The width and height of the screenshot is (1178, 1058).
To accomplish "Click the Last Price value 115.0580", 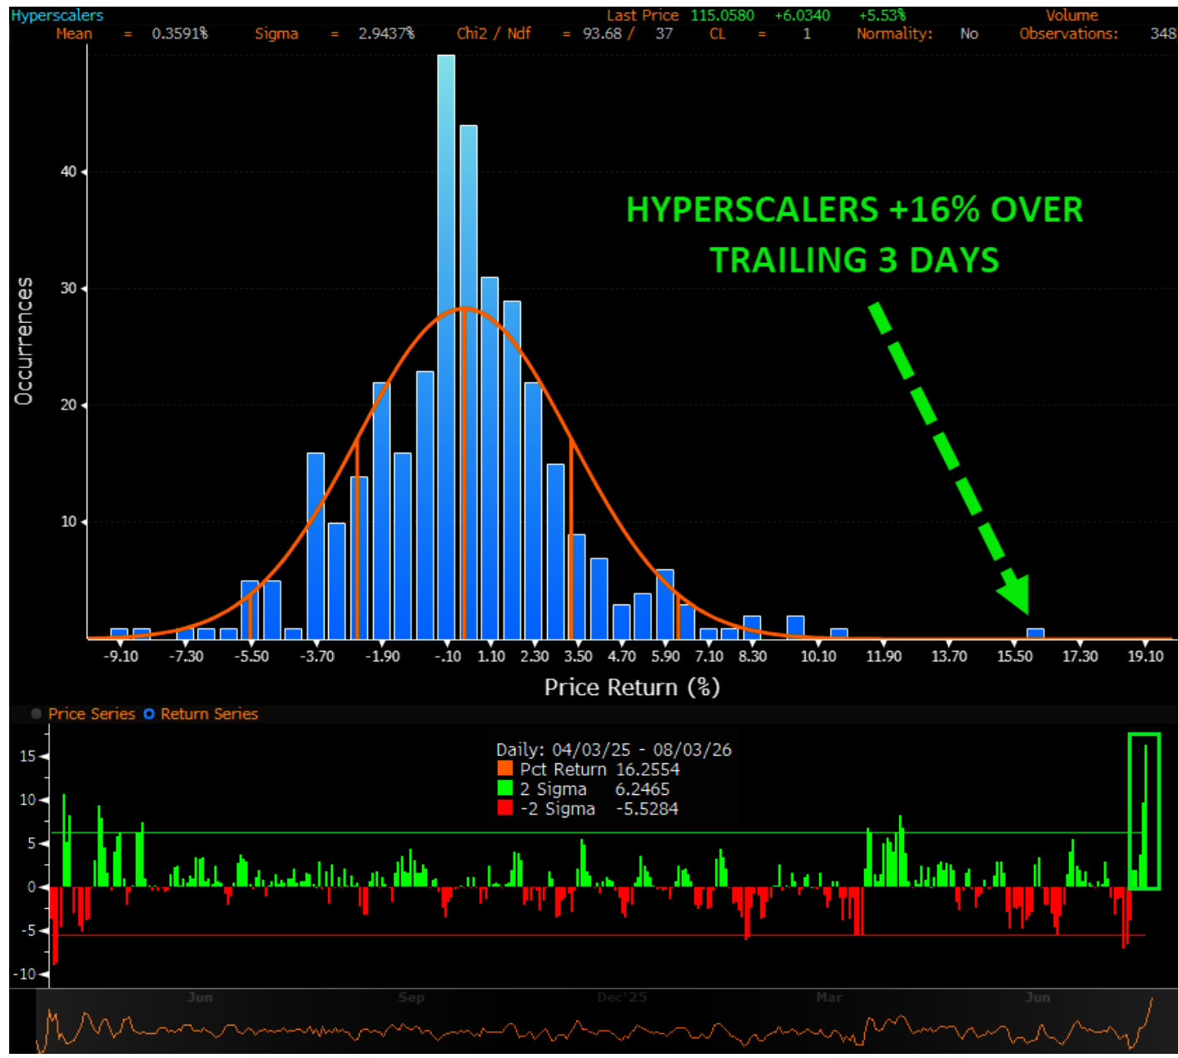I will 722,15.
